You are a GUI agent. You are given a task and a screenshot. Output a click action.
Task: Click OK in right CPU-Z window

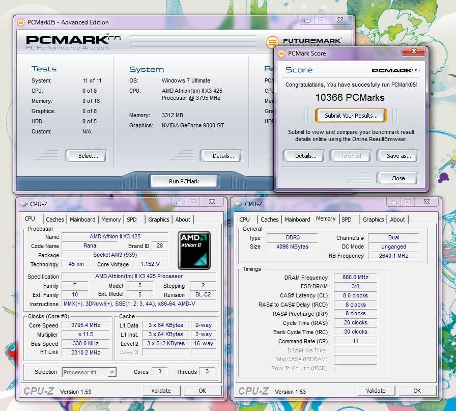(417, 391)
